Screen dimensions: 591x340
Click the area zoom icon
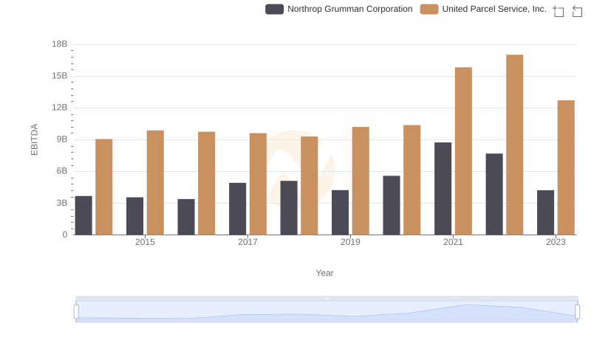pyautogui.click(x=558, y=11)
